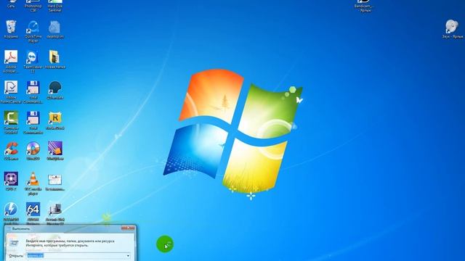
Task: Open the Adobe Acrobat shortcut
Action: tap(11, 61)
